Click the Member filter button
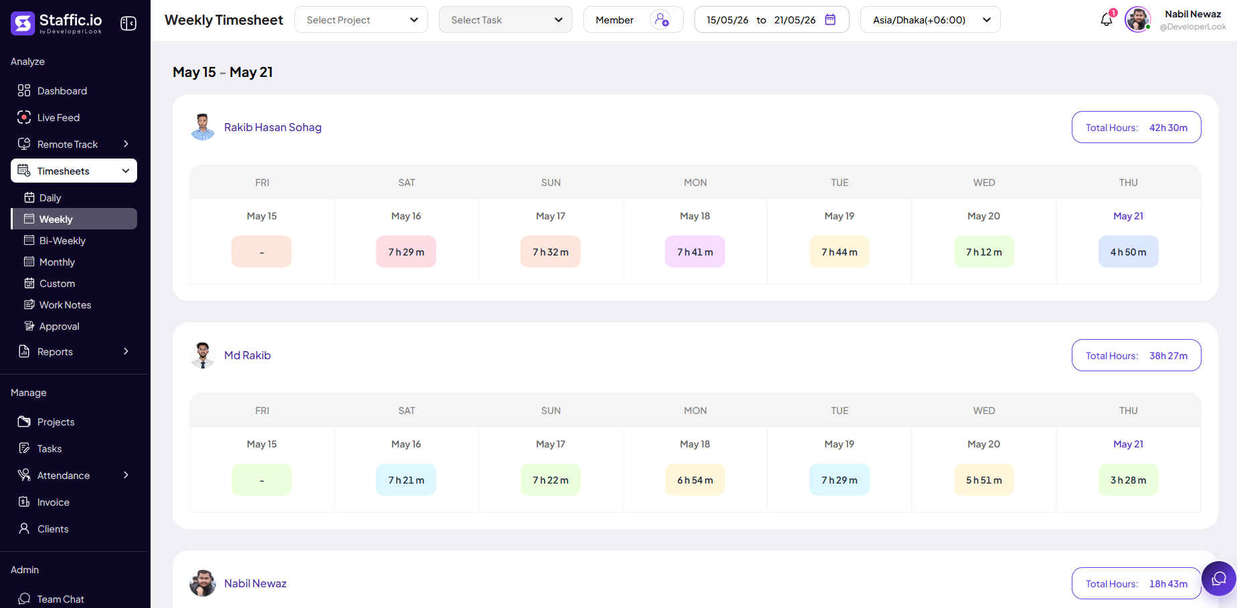1237x608 pixels. point(633,19)
